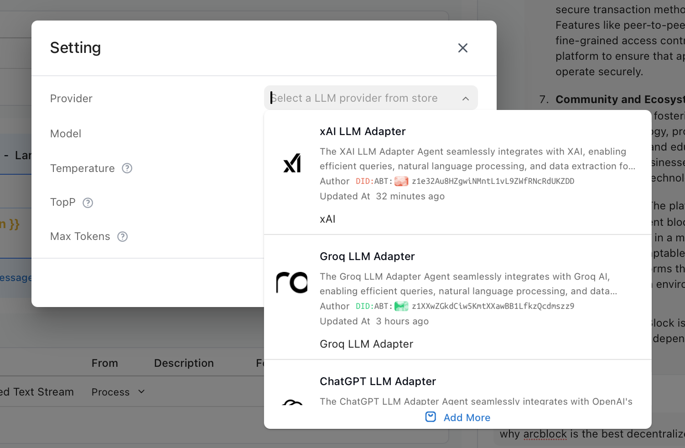Open the Process dropdown chevron
This screenshot has width=685, height=448.
[141, 392]
